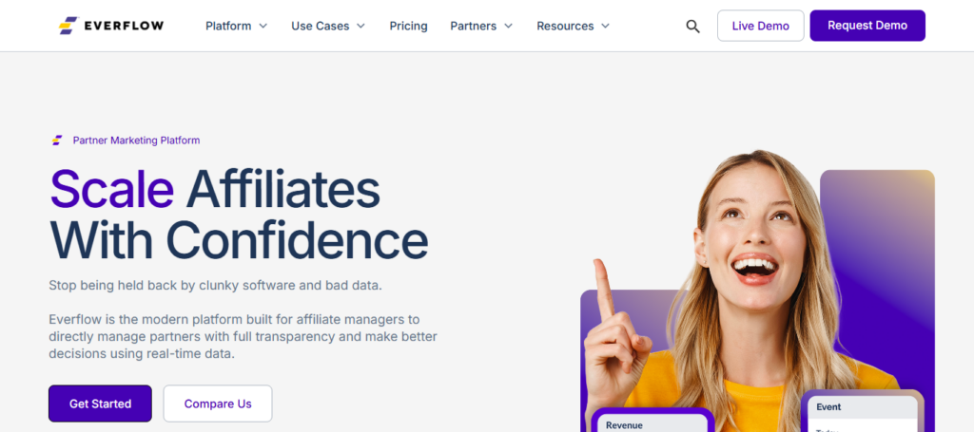Click the Event card in the hero image
The width and height of the screenshot is (974, 432).
(862, 411)
